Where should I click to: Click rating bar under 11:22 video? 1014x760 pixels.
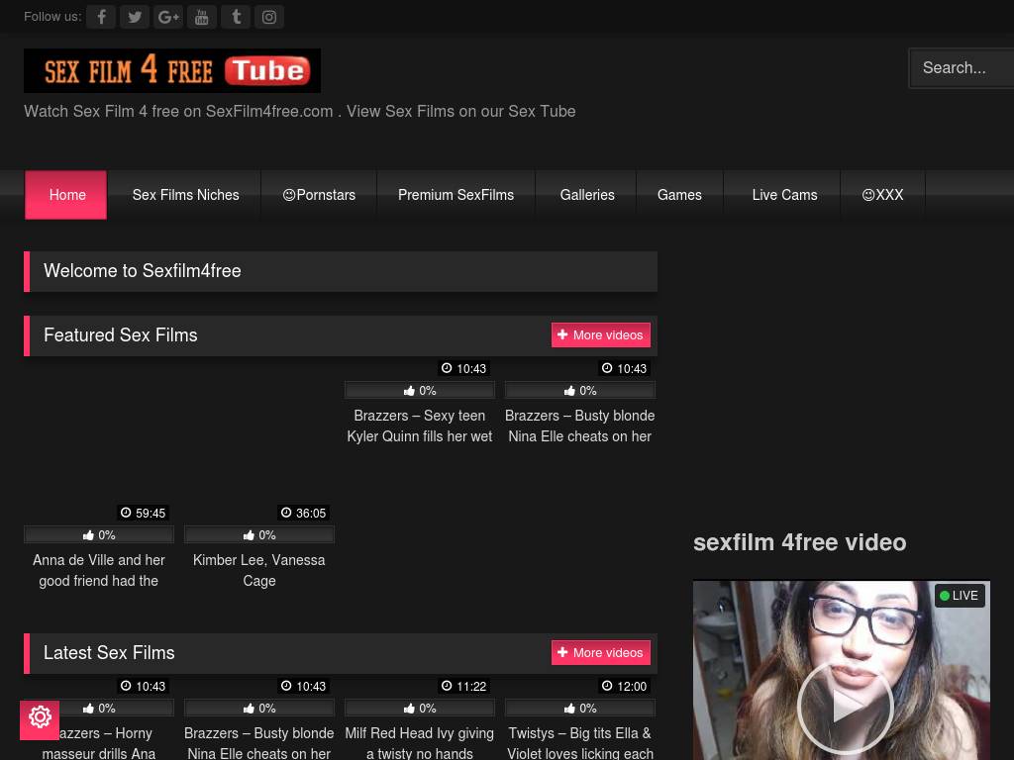coord(420,708)
